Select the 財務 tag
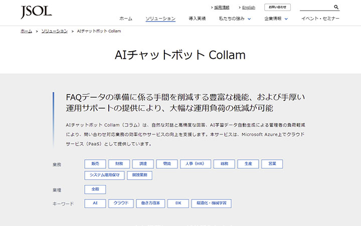Image resolution: width=361 pixels, height=226 pixels. click(x=119, y=164)
